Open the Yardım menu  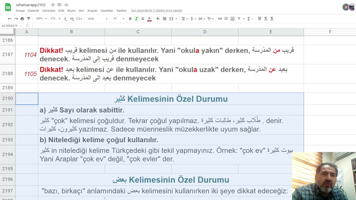(x=121, y=11)
